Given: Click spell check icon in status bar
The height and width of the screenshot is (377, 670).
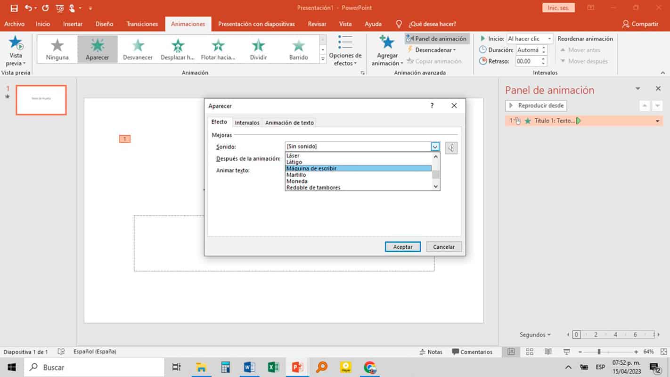Looking at the screenshot, I should 61,352.
